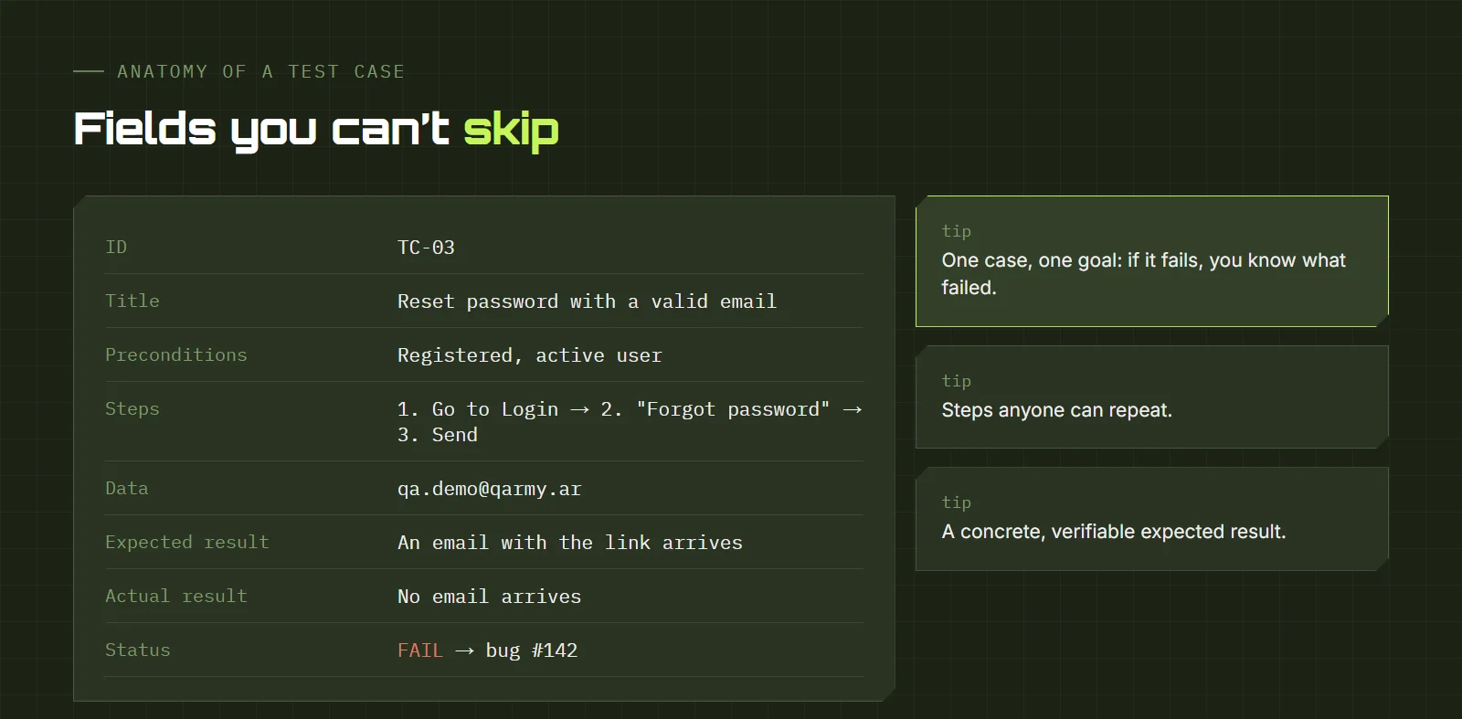Select the 'Preconditions' label

click(176, 354)
